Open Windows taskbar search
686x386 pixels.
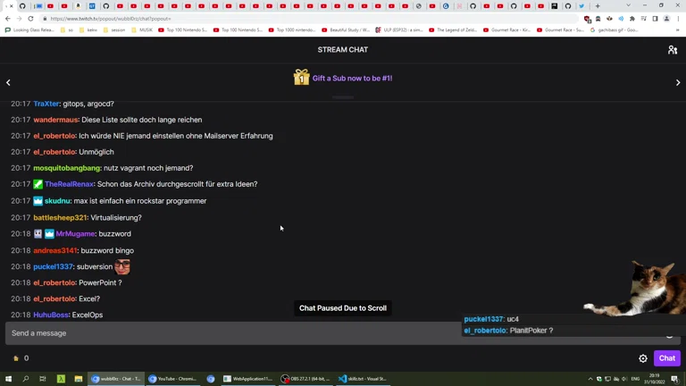(25, 379)
